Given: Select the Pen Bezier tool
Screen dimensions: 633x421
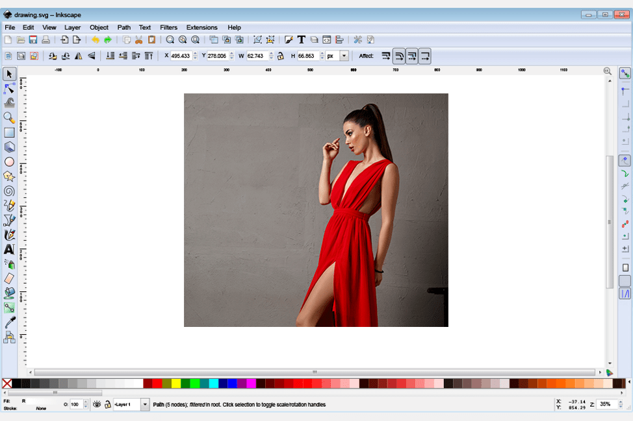Looking at the screenshot, I should pos(9,220).
